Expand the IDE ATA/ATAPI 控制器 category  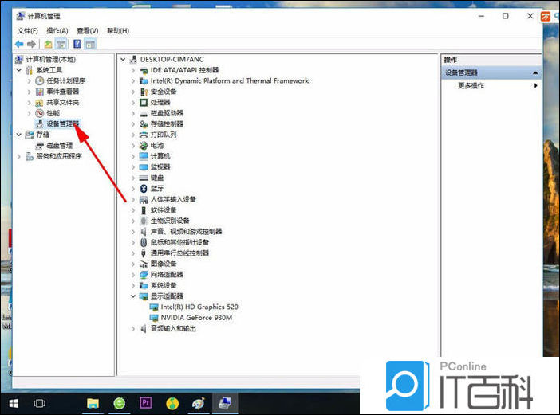coord(133,70)
